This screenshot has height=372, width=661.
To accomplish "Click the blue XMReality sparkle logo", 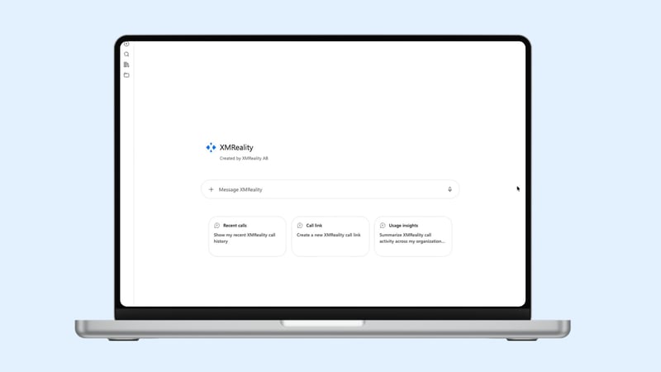I will [x=211, y=147].
